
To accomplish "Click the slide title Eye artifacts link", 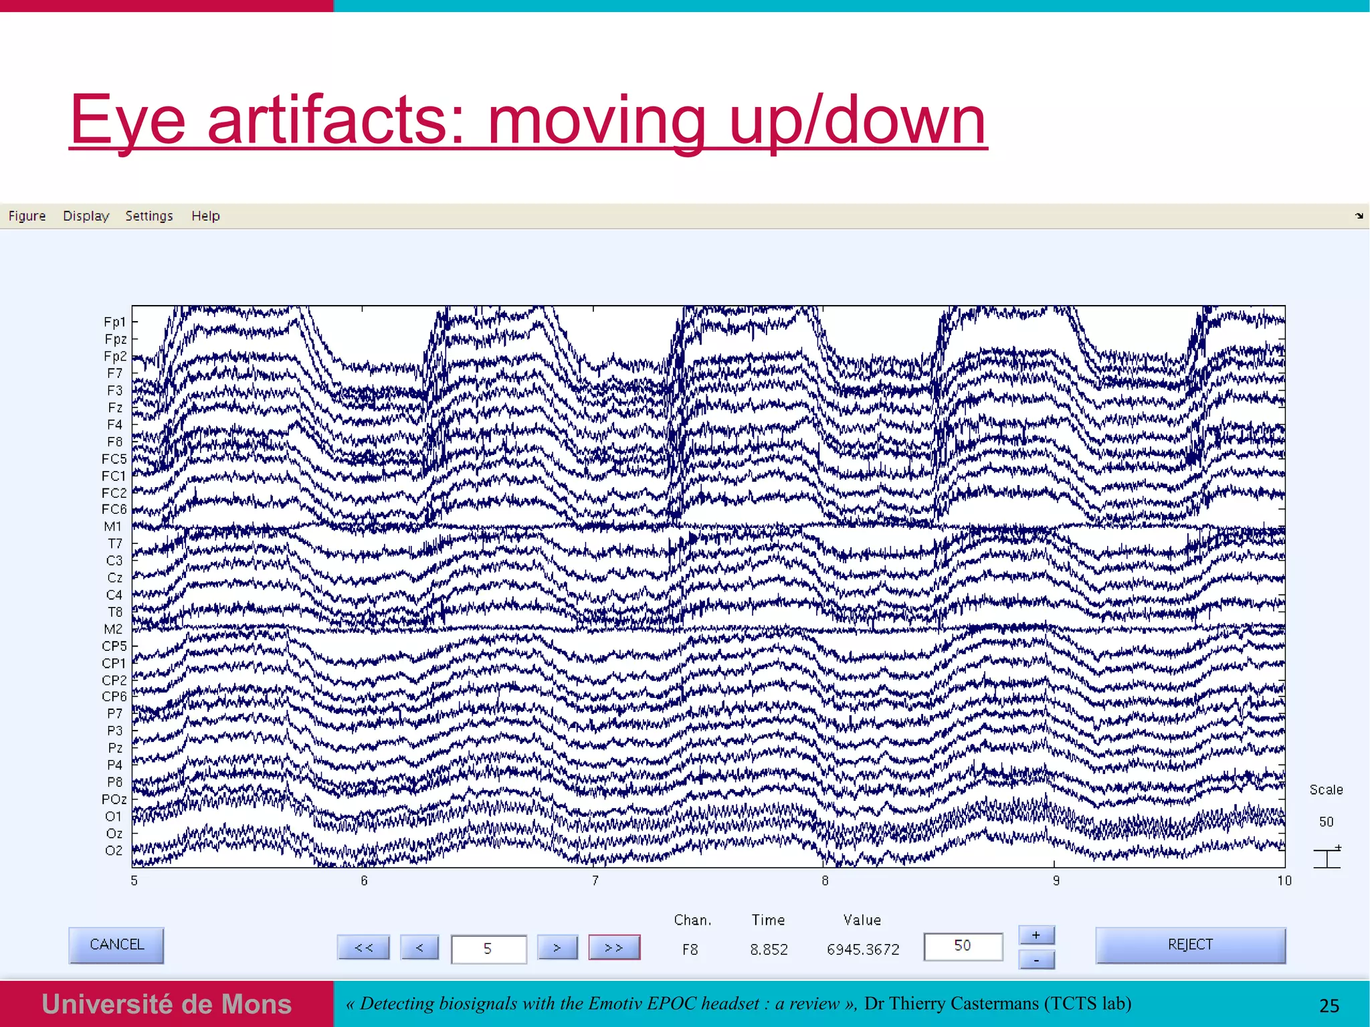I will click(x=528, y=120).
